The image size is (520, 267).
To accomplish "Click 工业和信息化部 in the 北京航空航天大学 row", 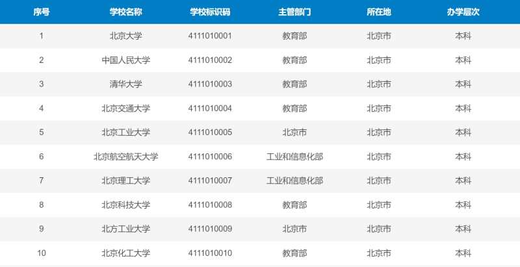I will [294, 157].
